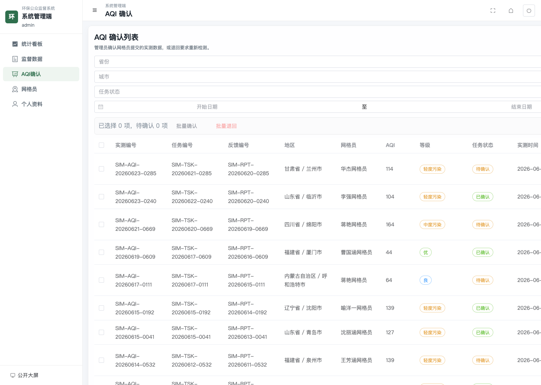Select checkbox for row SIM-AQI-20260621-0669

coord(101,224)
